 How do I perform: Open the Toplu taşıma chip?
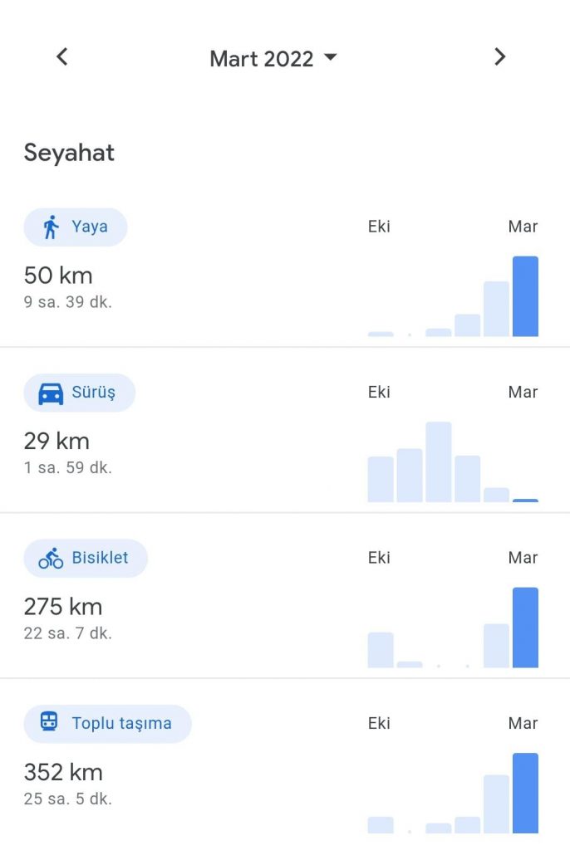tap(107, 723)
